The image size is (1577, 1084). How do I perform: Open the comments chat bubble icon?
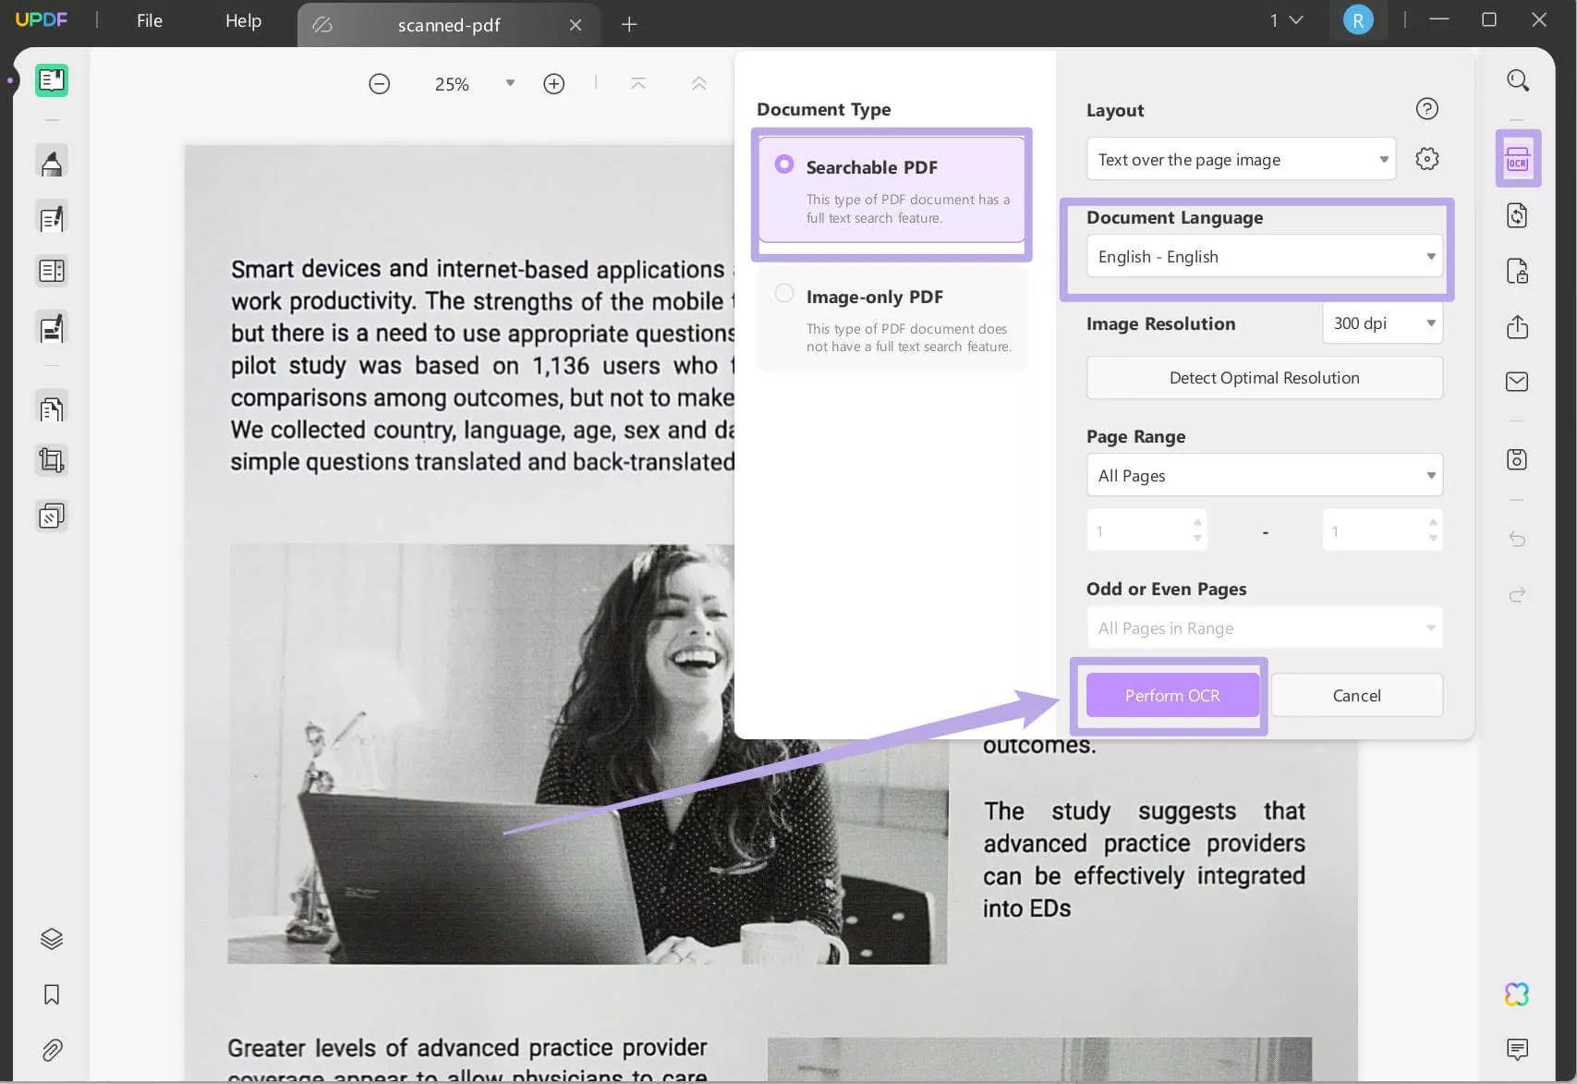point(1517,1049)
